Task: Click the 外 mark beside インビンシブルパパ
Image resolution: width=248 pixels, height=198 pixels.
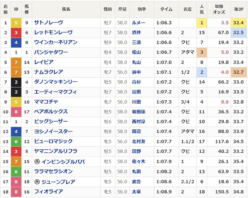Action: click(37, 162)
